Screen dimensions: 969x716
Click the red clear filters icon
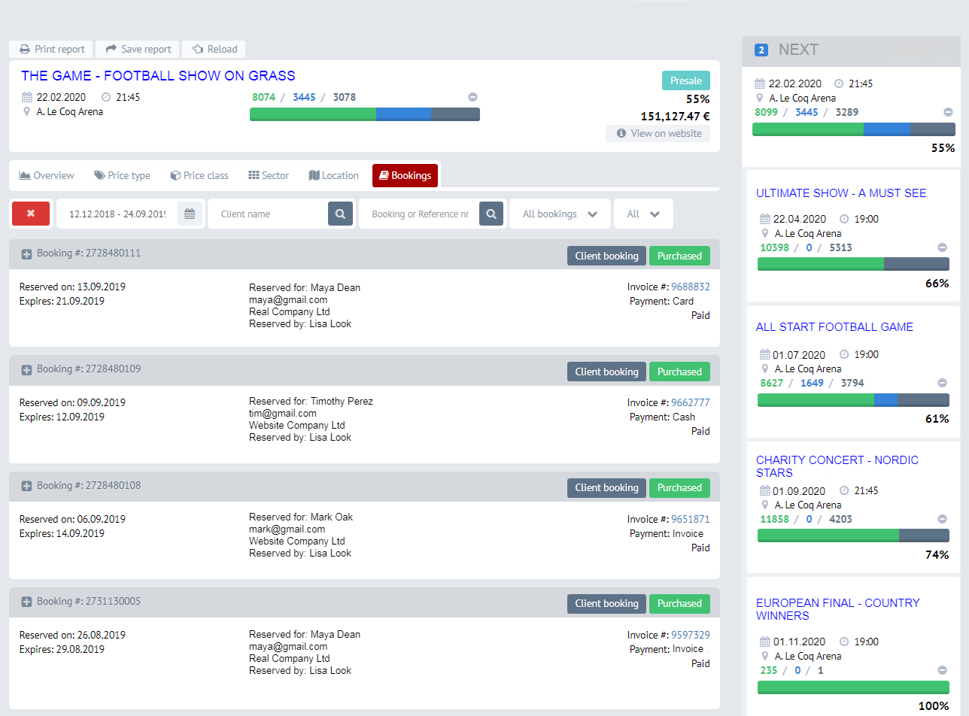pos(30,214)
